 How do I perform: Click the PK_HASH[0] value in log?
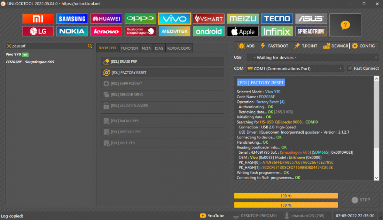298,162
